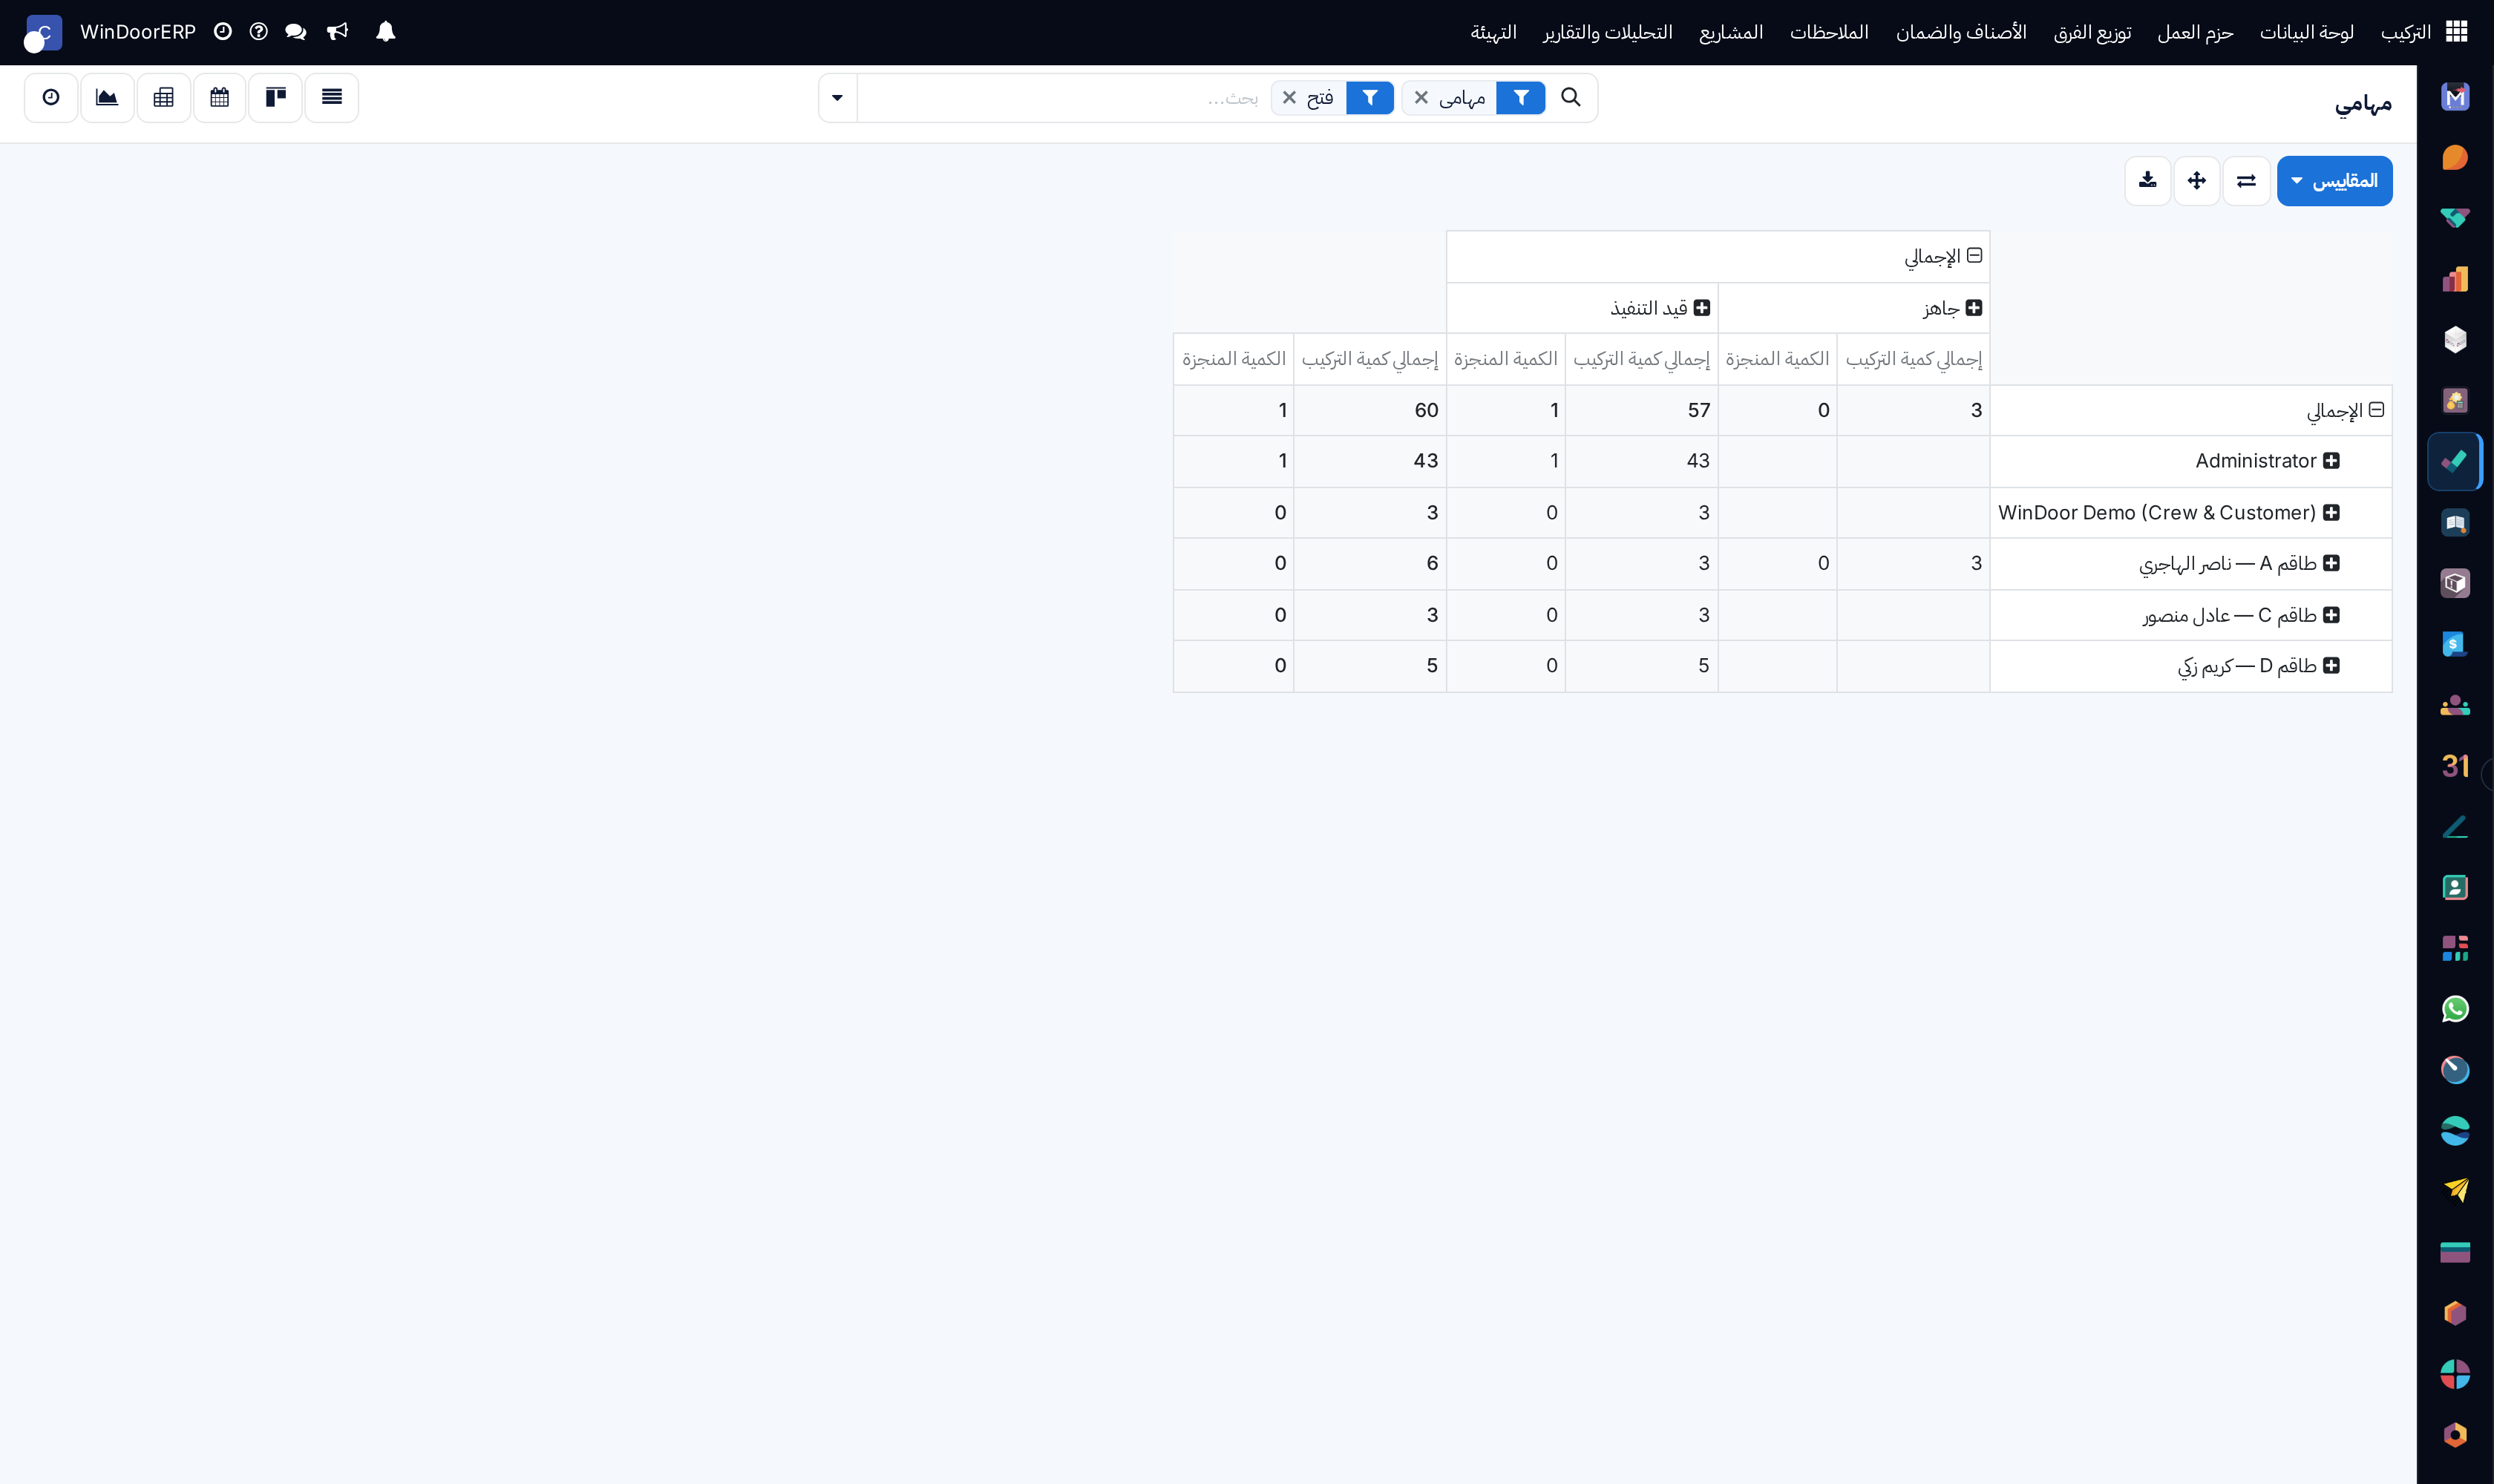
Task: Switch to the kanban board view
Action: [276, 97]
